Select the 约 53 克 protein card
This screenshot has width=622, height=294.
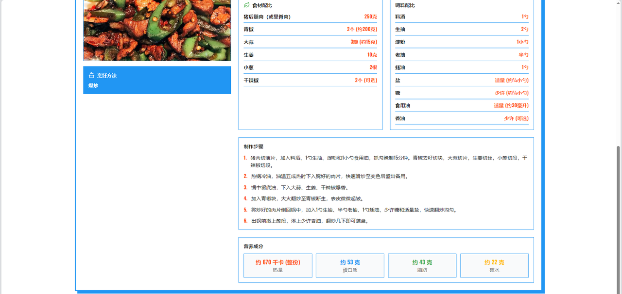tap(350, 265)
